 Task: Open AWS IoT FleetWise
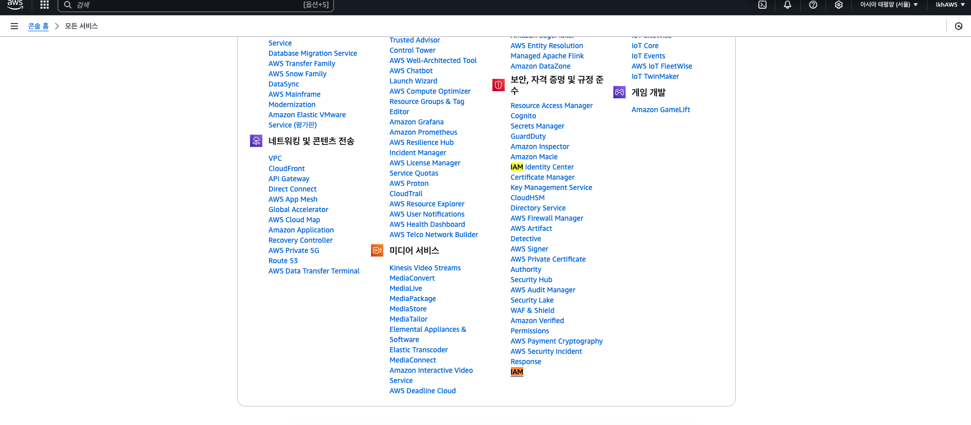[x=662, y=66]
